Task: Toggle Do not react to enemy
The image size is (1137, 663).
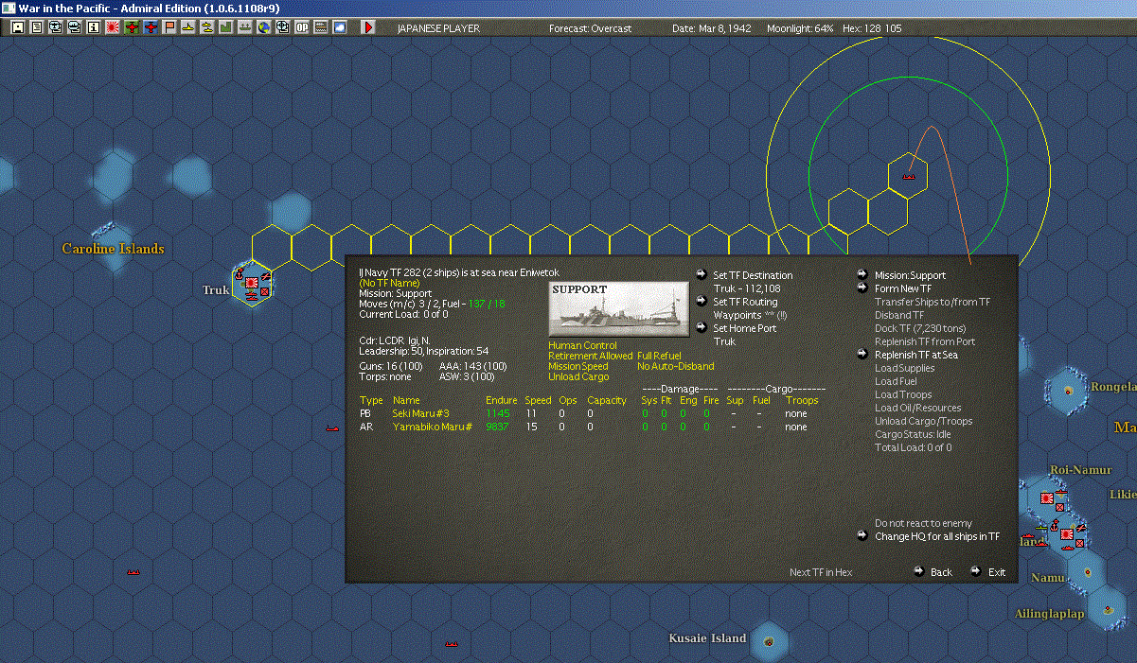Action: point(923,523)
